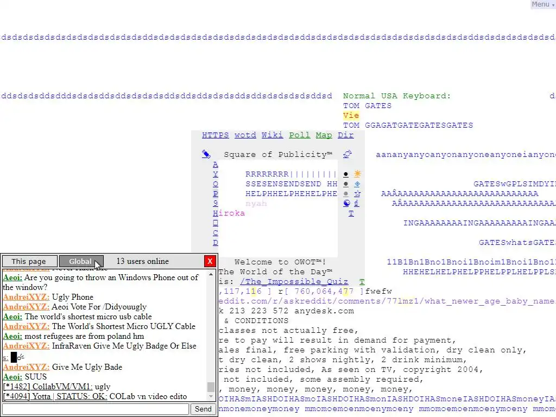Open the Dir link

click(x=345, y=135)
